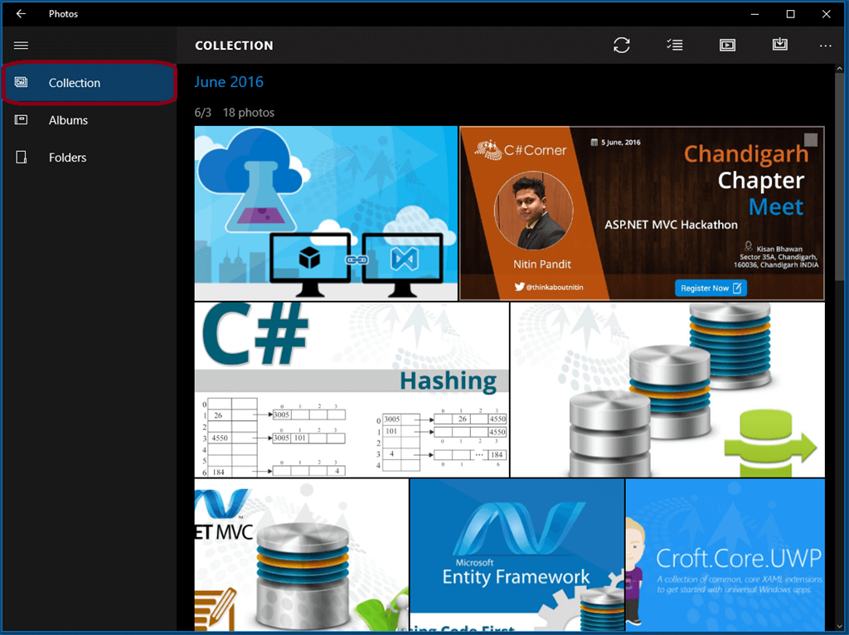Maximize the Photos window
849x635 pixels.
coord(790,14)
